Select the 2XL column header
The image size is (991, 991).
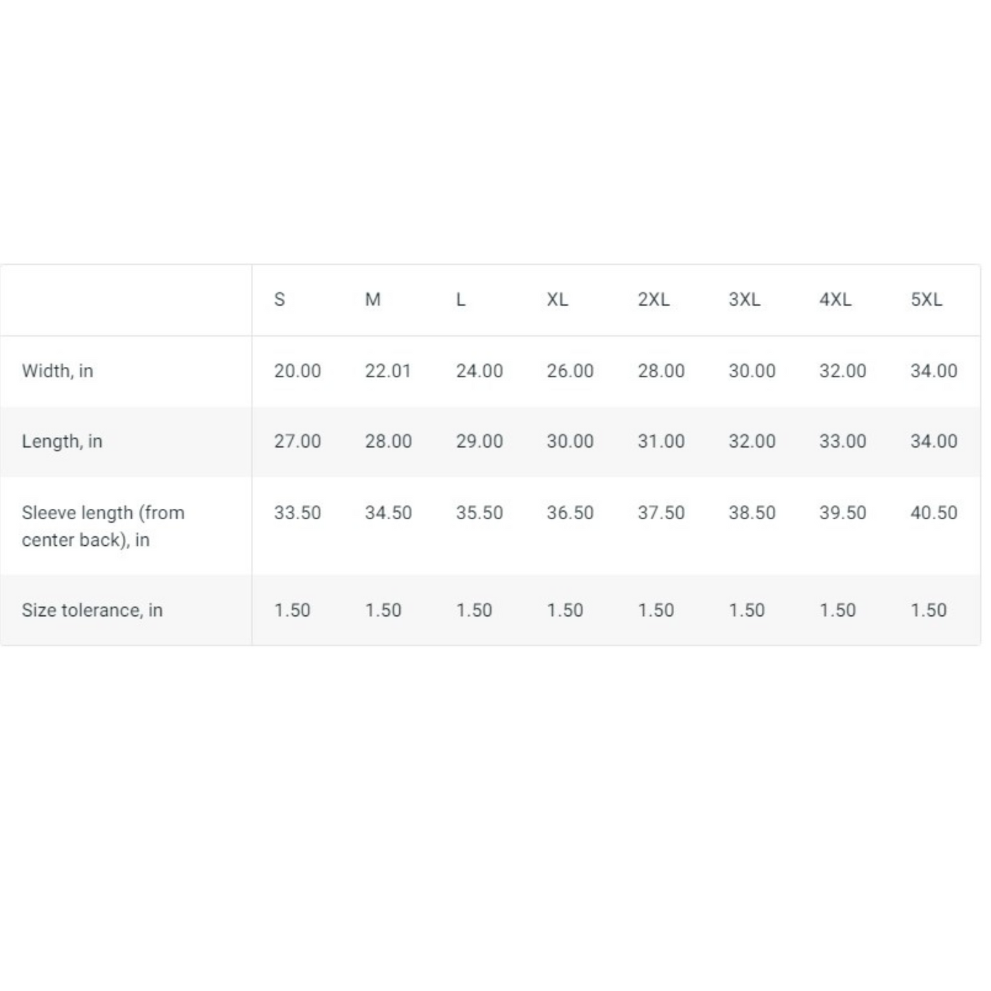(x=654, y=300)
